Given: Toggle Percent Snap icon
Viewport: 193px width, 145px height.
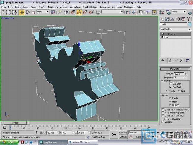Looking at the screenshot, I should (85, 12).
